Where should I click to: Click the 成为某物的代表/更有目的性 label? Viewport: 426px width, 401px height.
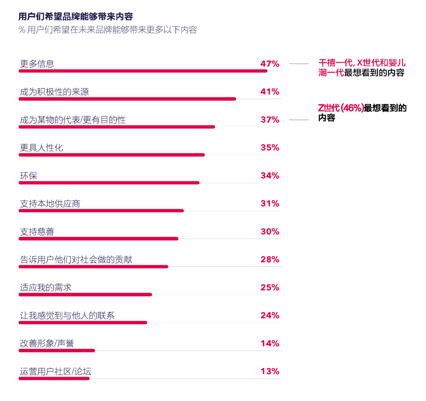(x=73, y=120)
